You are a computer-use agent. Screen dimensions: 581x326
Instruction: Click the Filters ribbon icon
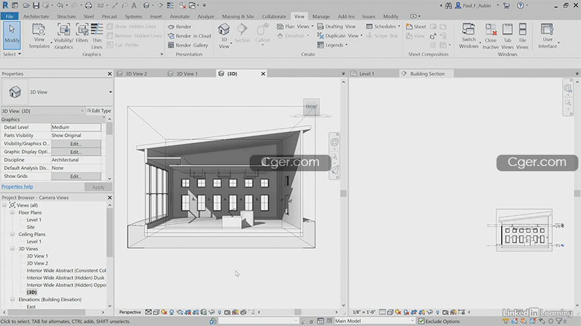click(82, 34)
